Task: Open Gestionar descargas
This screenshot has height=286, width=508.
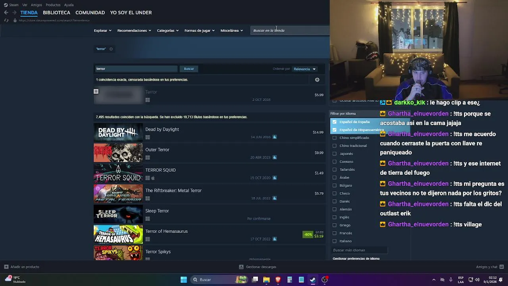Action: [x=261, y=267]
